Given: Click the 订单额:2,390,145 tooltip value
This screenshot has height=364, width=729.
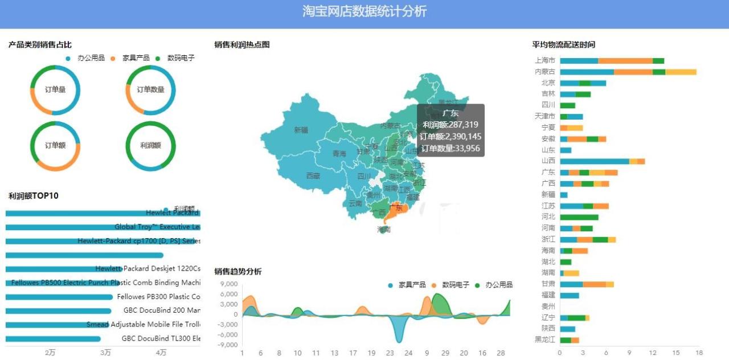Looking at the screenshot, I should click(450, 137).
